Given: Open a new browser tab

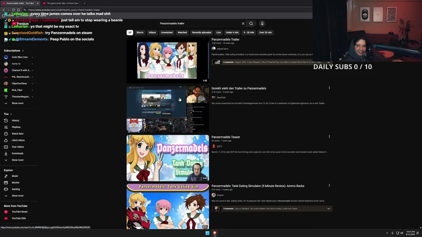Looking at the screenshot, I should point(84,3).
